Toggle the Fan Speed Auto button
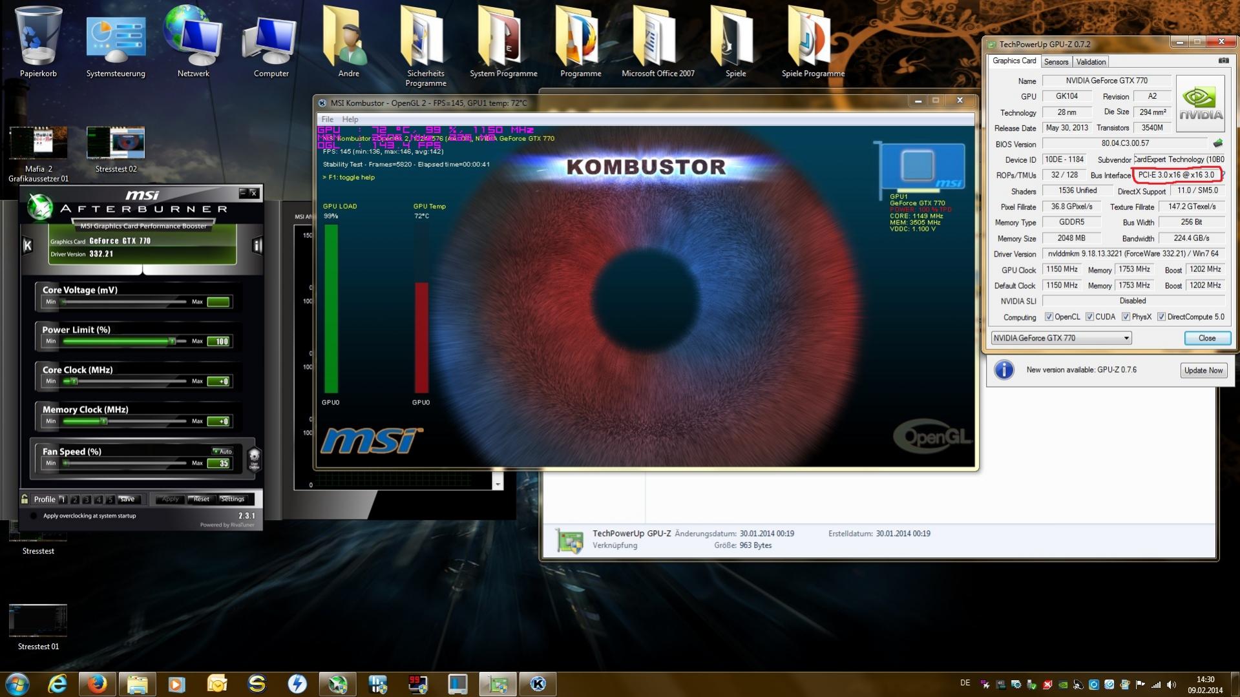Image resolution: width=1240 pixels, height=697 pixels. pos(222,452)
